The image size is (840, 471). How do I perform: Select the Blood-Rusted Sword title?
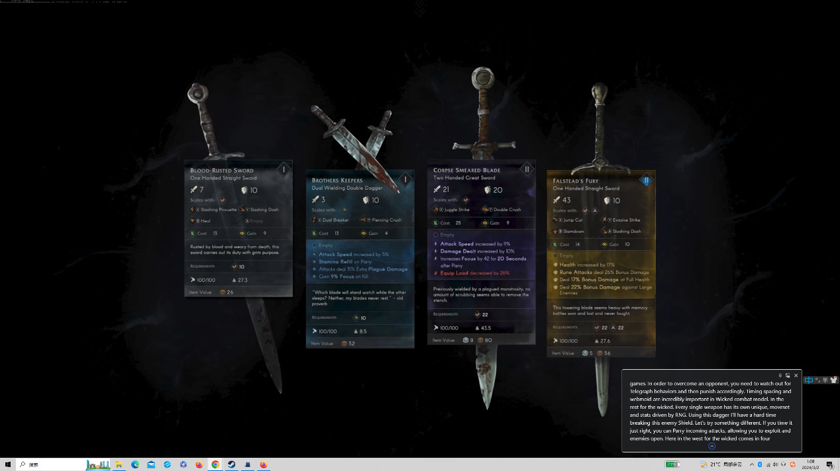click(222, 171)
